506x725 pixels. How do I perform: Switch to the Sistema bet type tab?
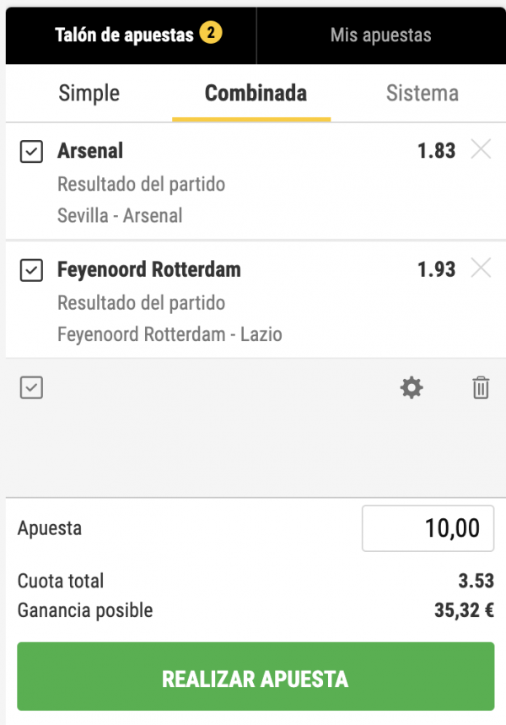point(422,93)
